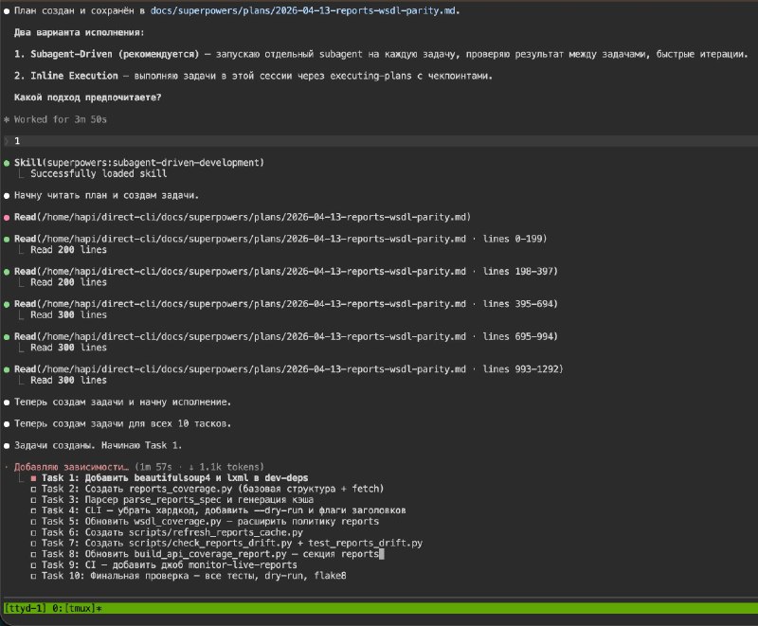Image resolution: width=758 pixels, height=626 pixels.
Task: Click the white bullet beside 'Задачи созданы. Начинаю Task 1.'
Action: pos(7,445)
